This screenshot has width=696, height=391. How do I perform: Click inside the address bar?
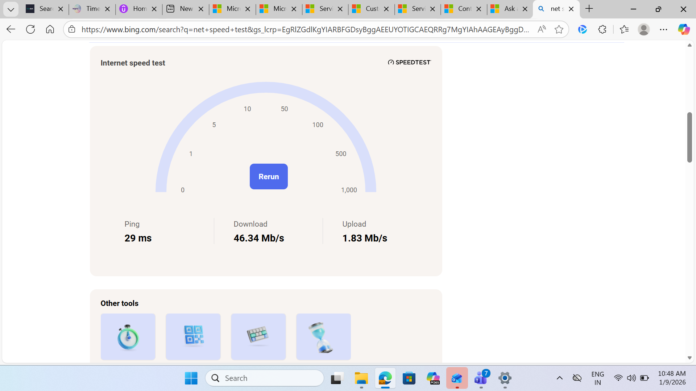tap(290, 29)
